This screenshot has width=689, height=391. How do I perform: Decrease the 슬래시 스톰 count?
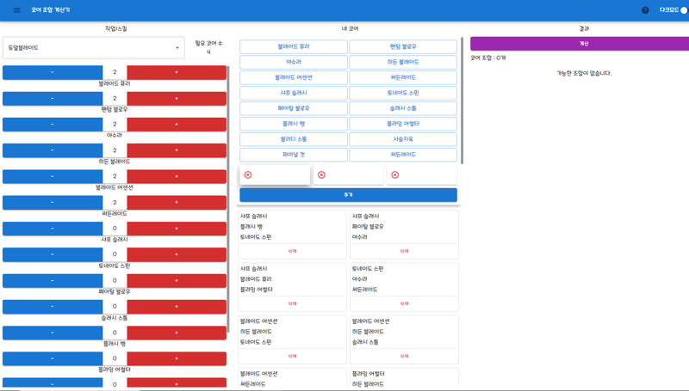(x=53, y=307)
